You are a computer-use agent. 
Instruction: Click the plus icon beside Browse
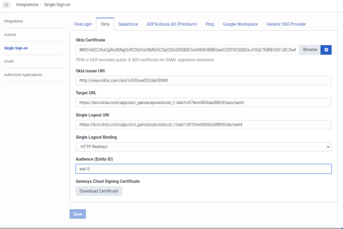click(326, 50)
